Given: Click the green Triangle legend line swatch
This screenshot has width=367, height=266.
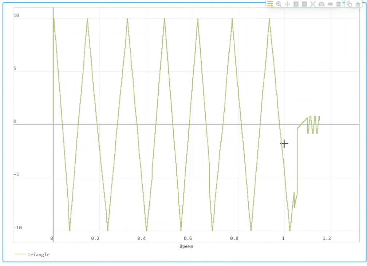Looking at the screenshot, I should pos(20,254).
